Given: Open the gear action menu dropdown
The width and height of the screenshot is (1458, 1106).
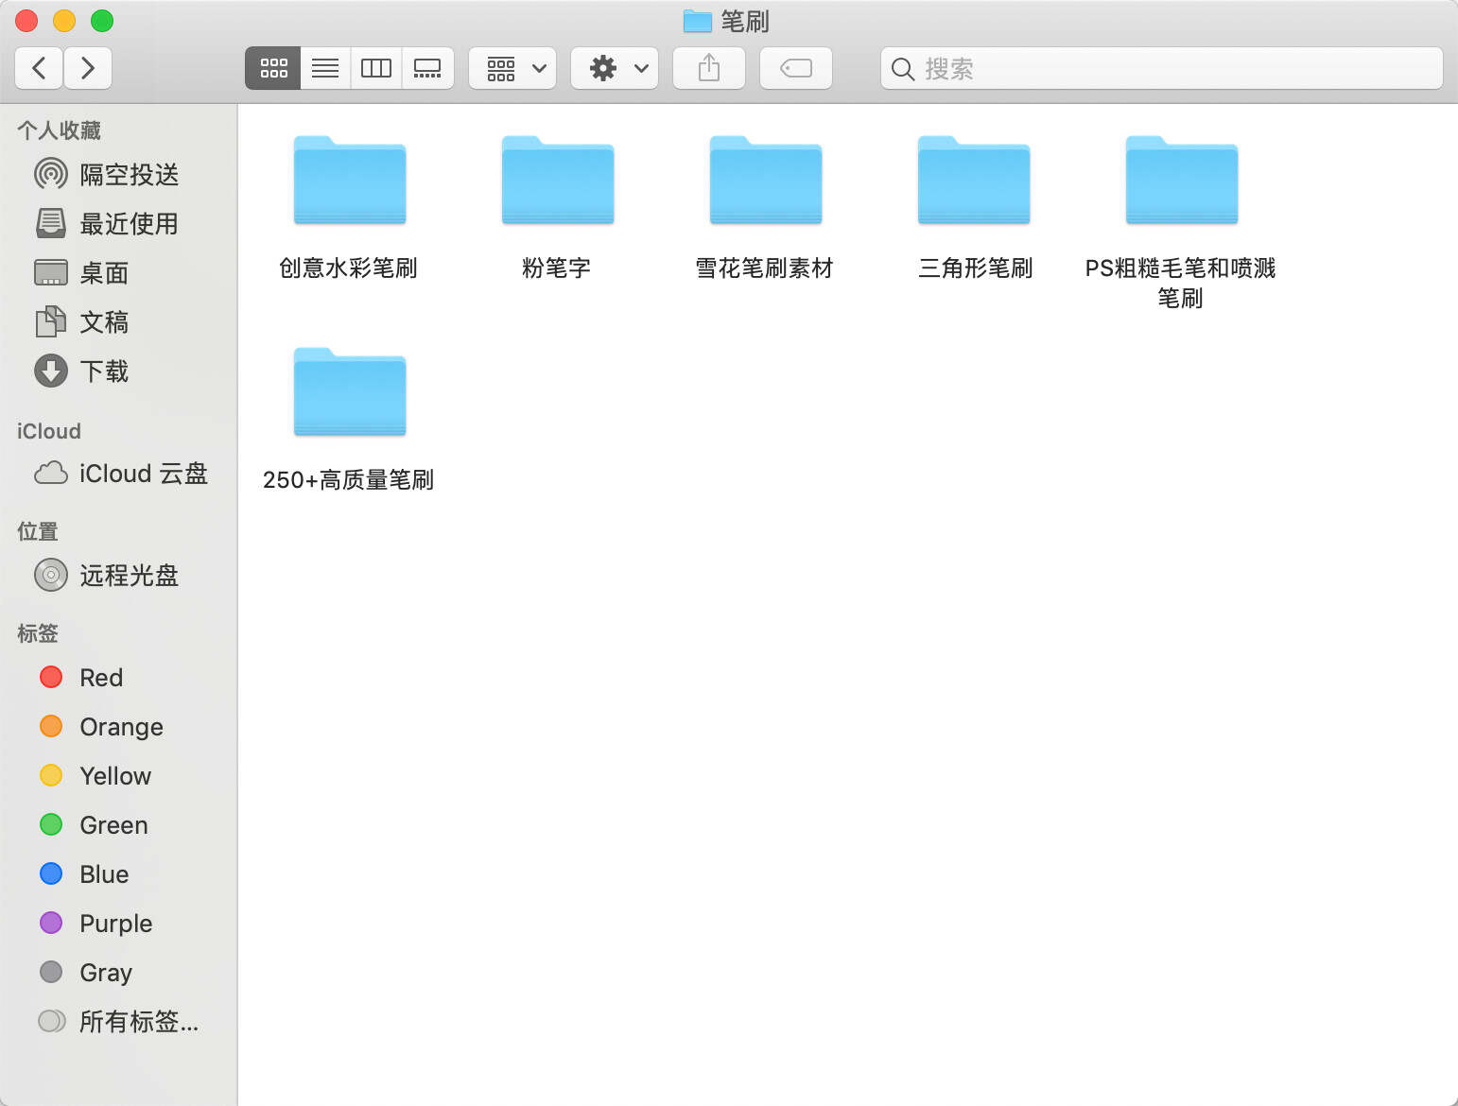Looking at the screenshot, I should 616,68.
